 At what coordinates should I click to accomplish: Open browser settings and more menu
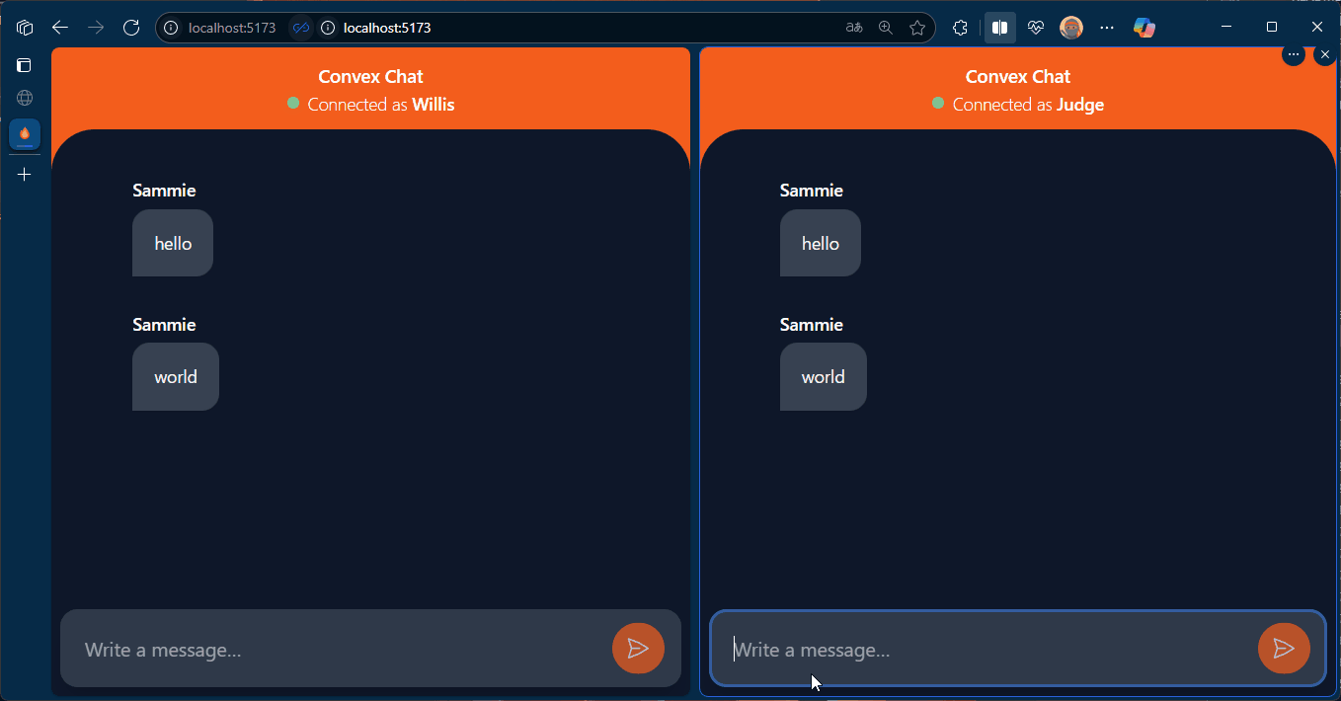(1107, 28)
